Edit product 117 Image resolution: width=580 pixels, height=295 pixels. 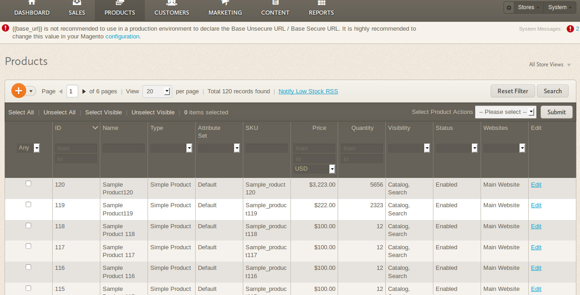pyautogui.click(x=536, y=247)
